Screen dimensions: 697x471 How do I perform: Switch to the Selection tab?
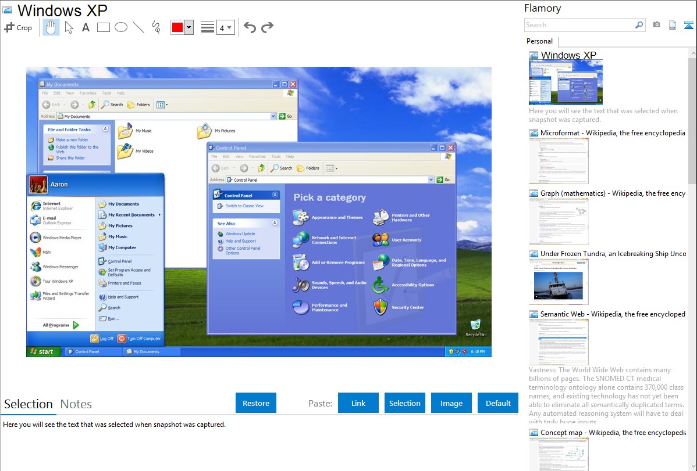(29, 404)
